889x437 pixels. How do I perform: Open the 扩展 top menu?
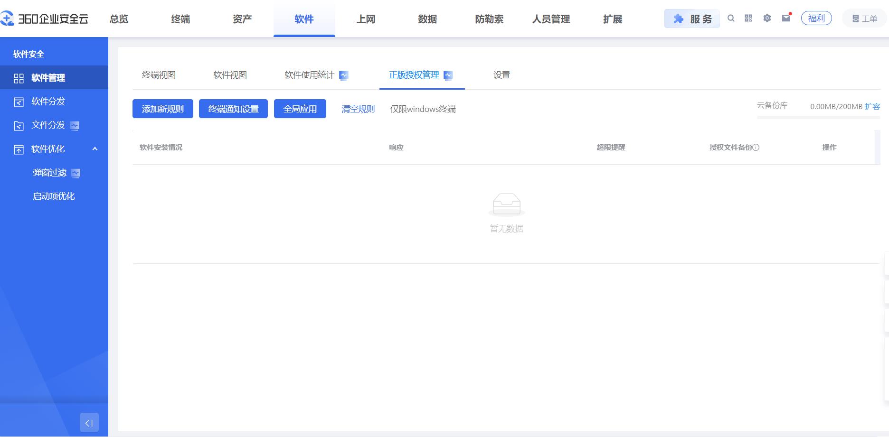pos(613,19)
